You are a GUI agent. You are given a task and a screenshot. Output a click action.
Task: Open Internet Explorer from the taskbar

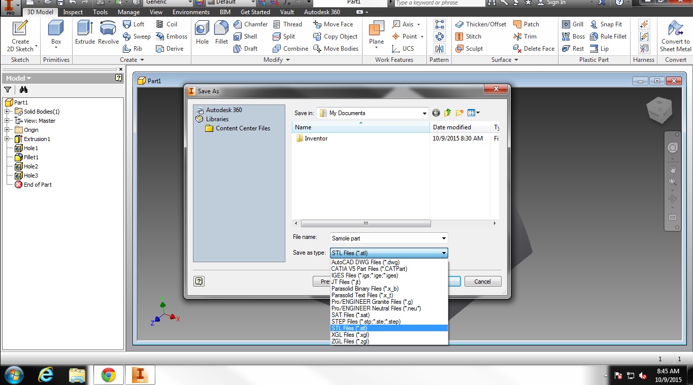[x=46, y=375]
